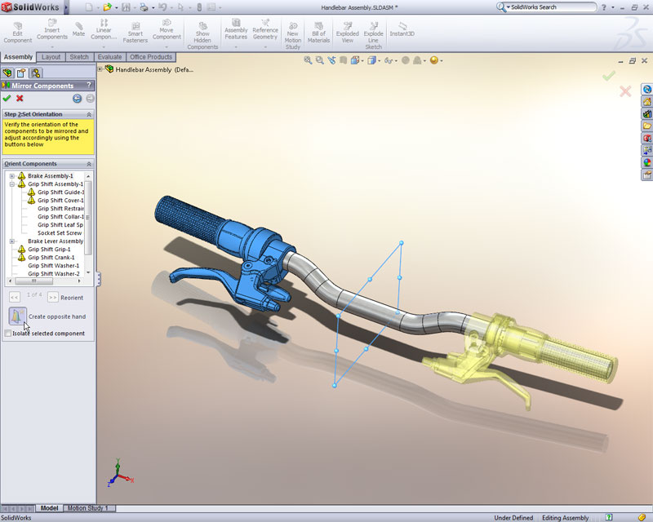Go back to previous step with blue arrow
Viewport: 653px width, 522px height.
(x=77, y=98)
